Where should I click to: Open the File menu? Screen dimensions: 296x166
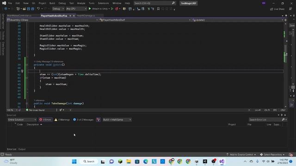pyautogui.click(x=10, y=3)
